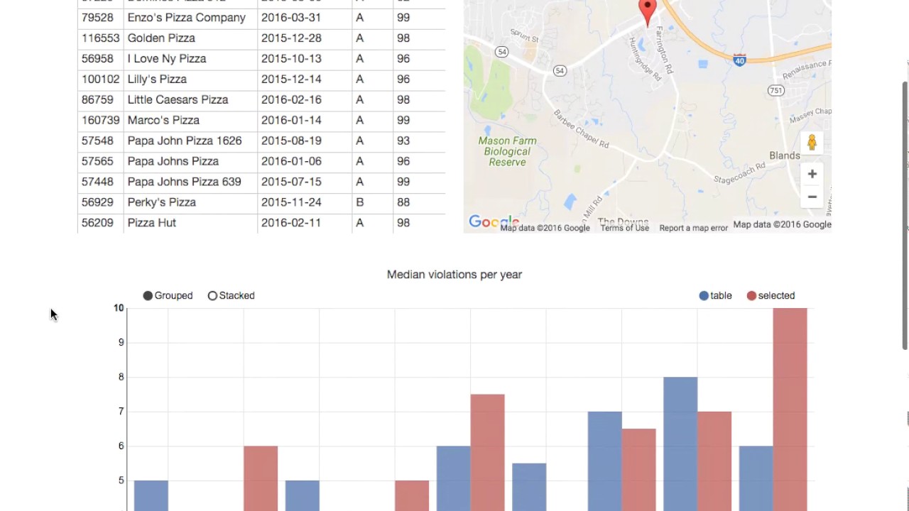
Task: Click the ID cell 160739
Action: tap(100, 121)
